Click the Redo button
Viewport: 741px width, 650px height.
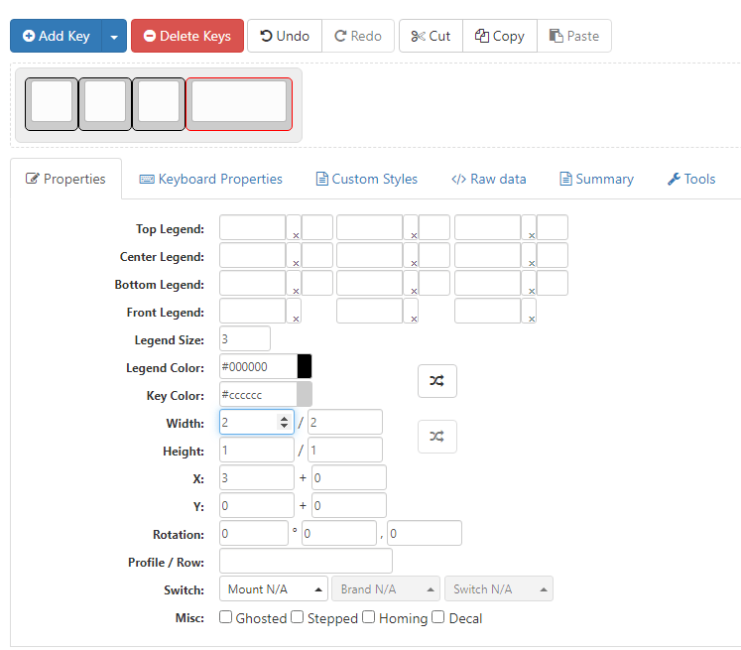click(x=358, y=36)
